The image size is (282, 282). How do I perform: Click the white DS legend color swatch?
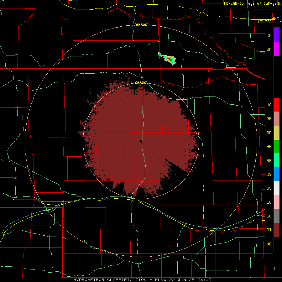point(277,188)
